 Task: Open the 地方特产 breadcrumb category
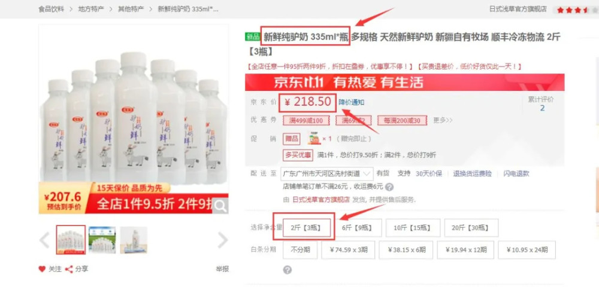click(x=91, y=9)
